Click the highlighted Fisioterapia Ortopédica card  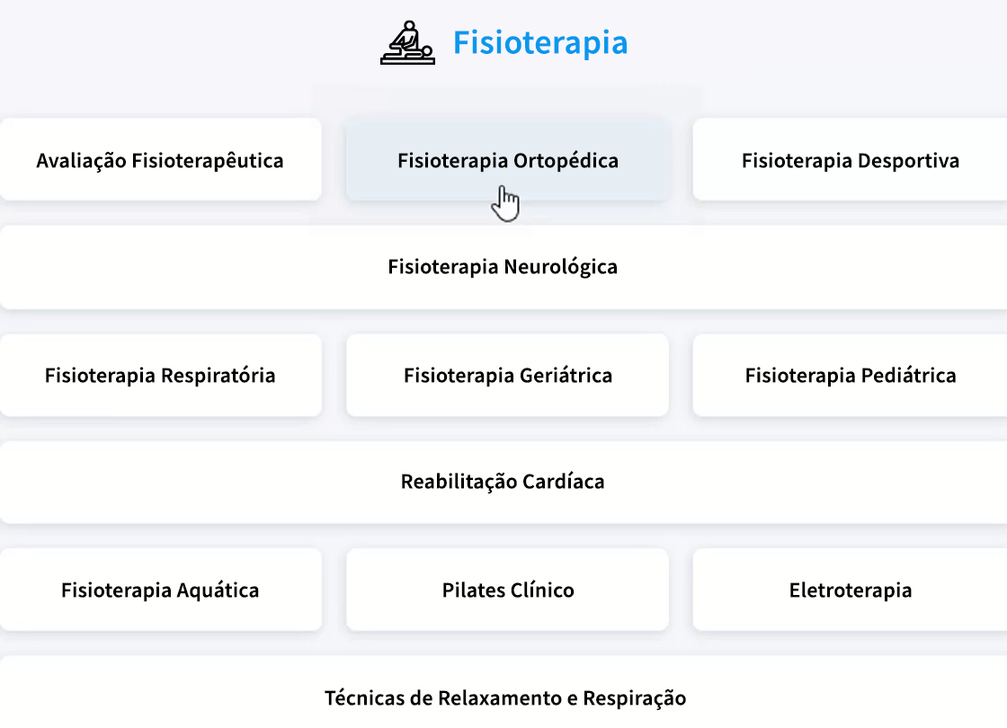[x=507, y=160]
